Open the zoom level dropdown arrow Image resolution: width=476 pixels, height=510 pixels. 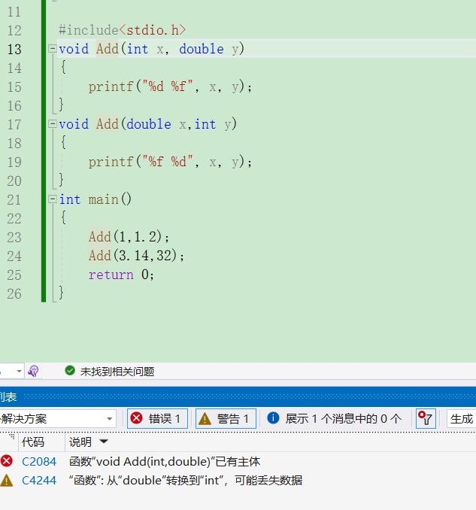click(19, 371)
